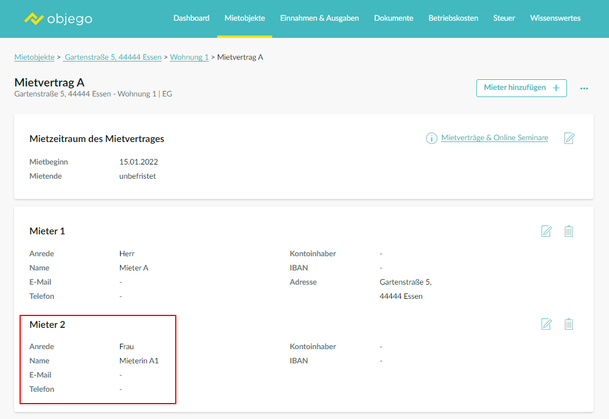Delete Mieter 2 with trash icon
Viewport: 609px width, 419px height.
[x=569, y=324]
